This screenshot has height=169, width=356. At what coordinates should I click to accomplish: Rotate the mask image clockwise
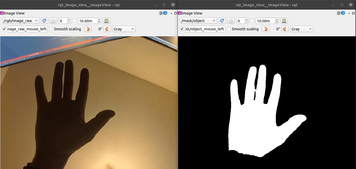(285, 29)
